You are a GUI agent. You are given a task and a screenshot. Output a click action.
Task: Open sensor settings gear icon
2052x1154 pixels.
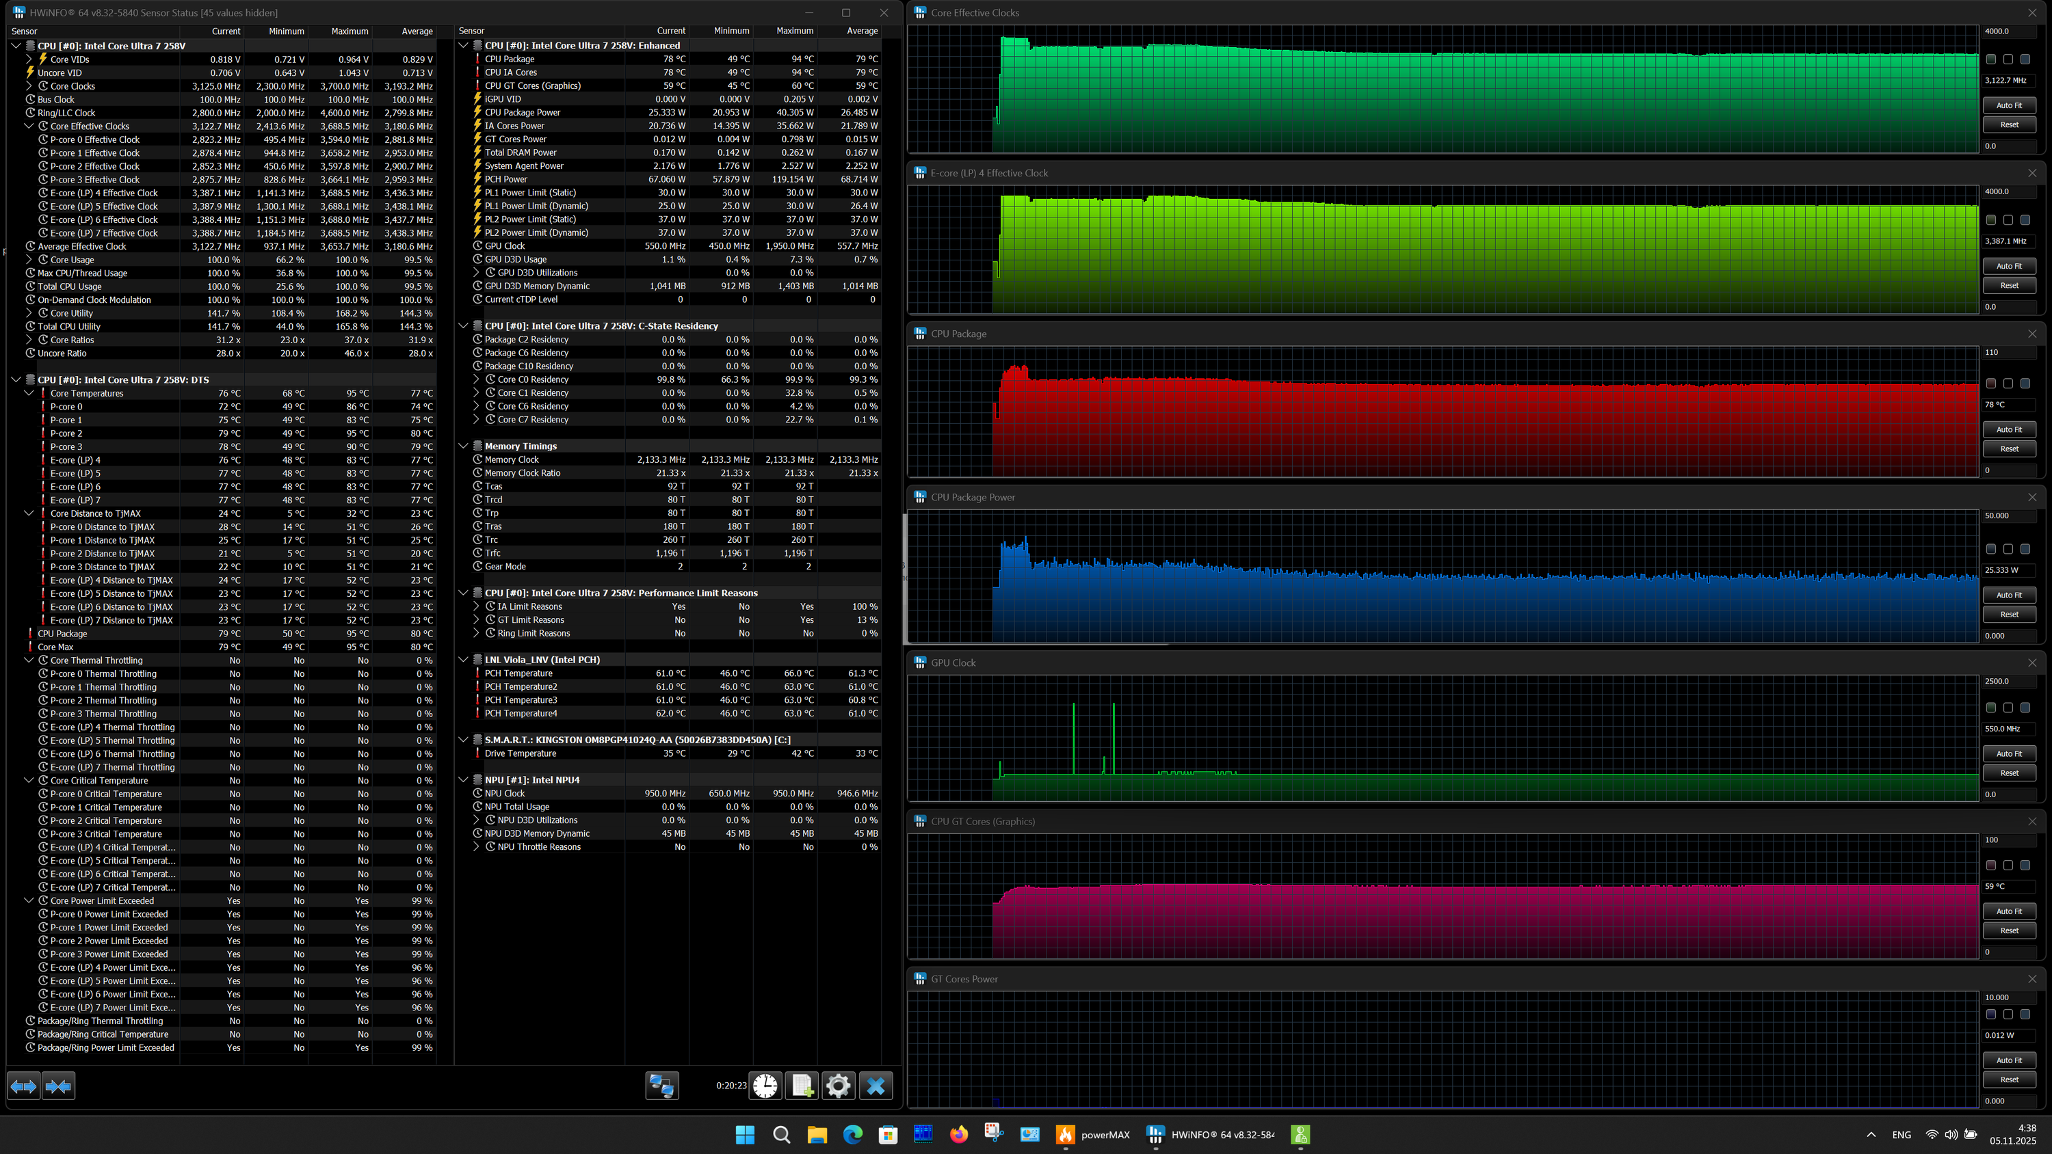838,1086
